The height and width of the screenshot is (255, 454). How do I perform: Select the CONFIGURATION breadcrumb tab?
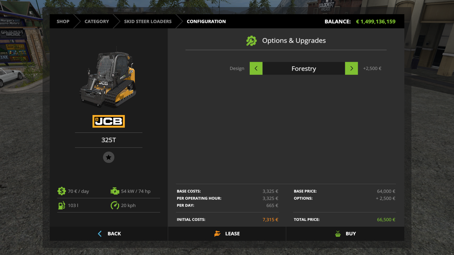point(206,22)
